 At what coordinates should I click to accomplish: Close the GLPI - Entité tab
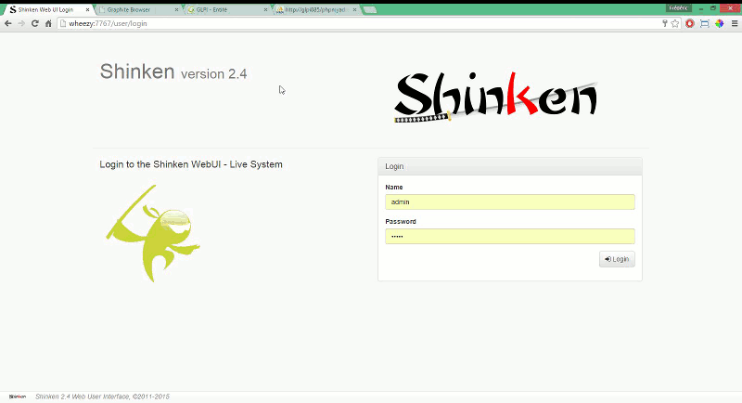pos(265,9)
